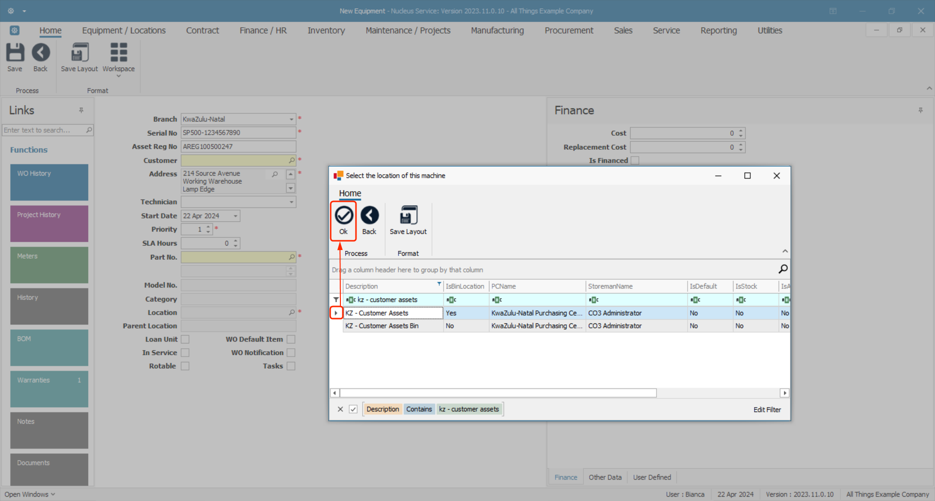The image size is (935, 501).
Task: Open the WO History function tile
Action: (x=49, y=182)
